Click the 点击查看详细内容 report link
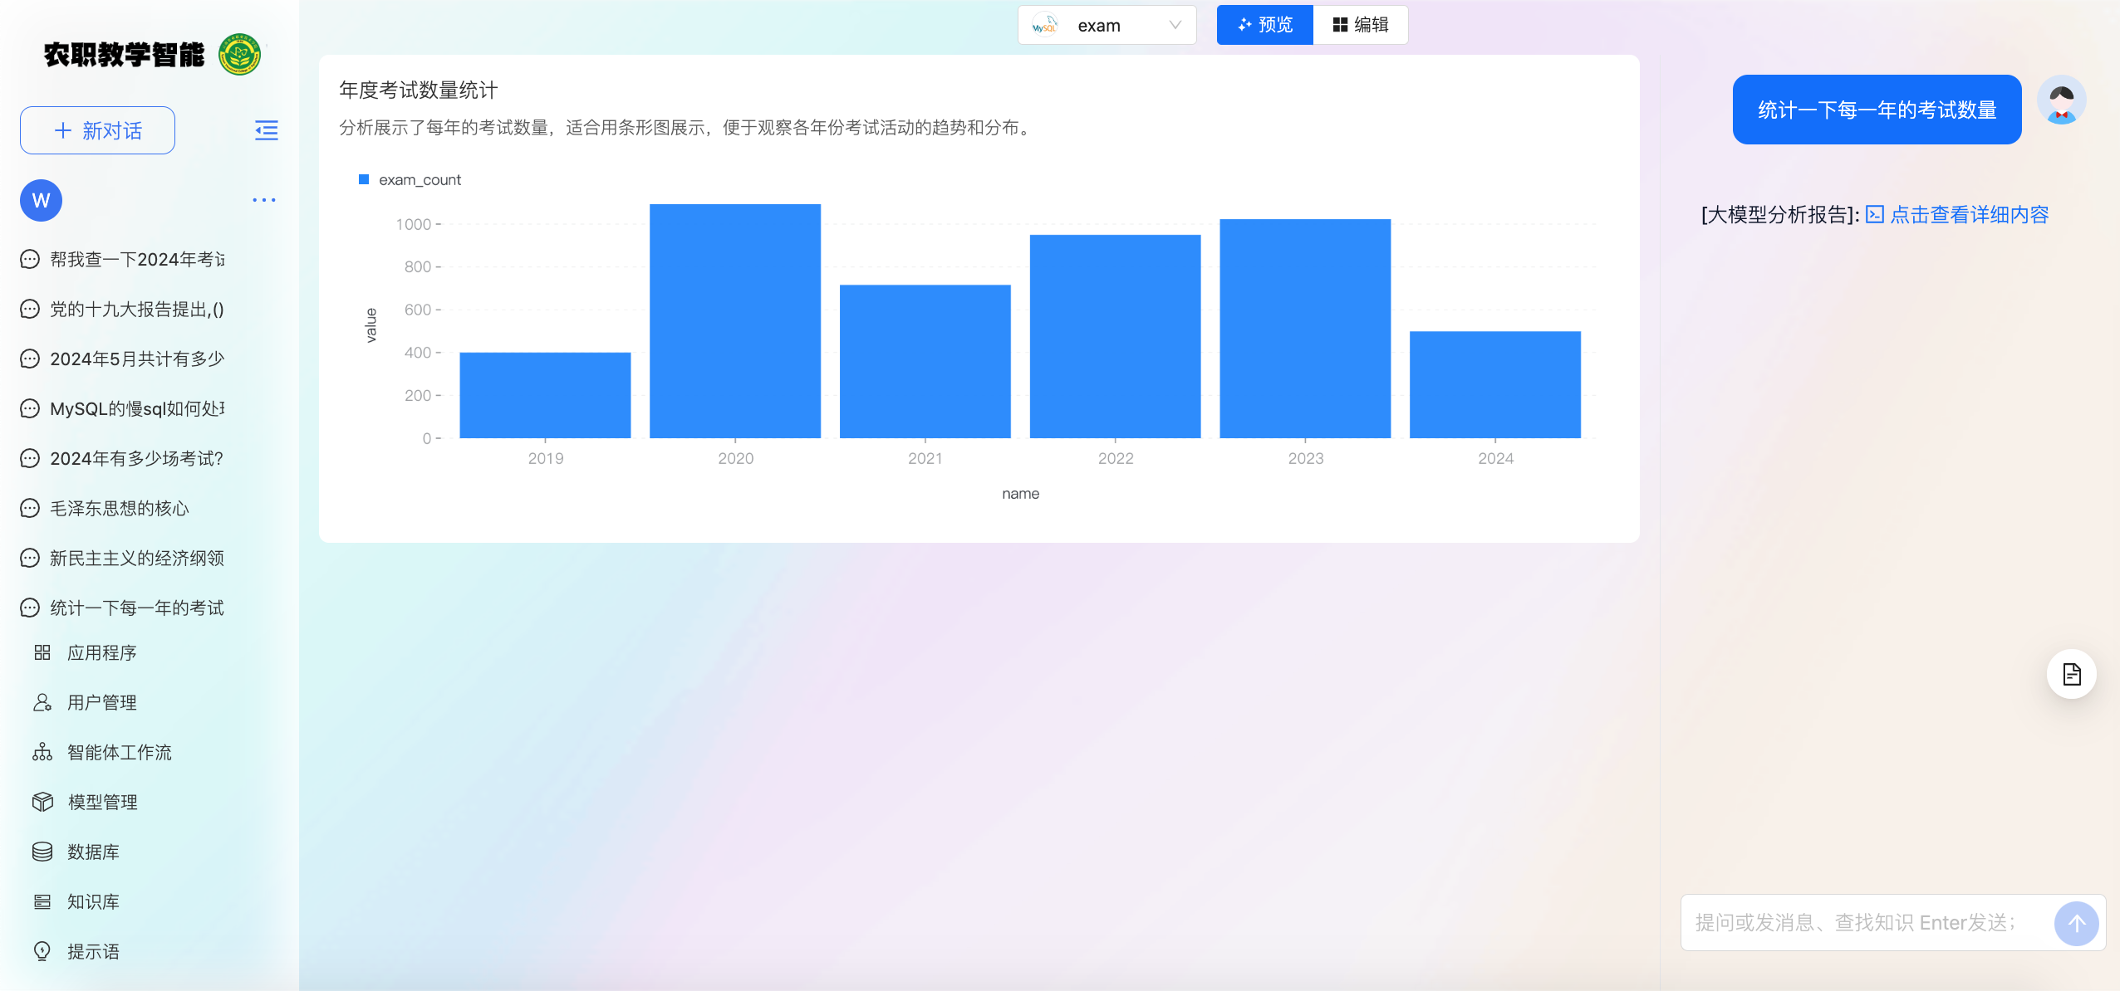This screenshot has height=991, width=2120. 1969,215
